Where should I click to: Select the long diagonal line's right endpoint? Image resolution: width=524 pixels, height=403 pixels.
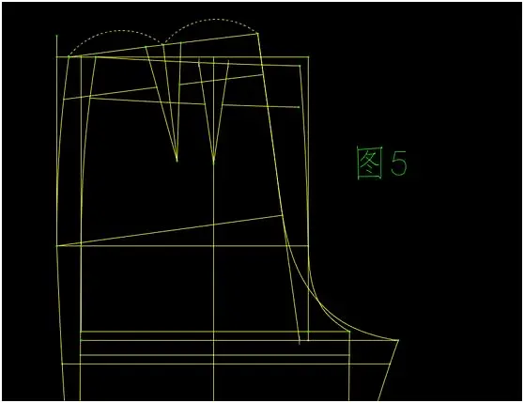pyautogui.click(x=283, y=216)
